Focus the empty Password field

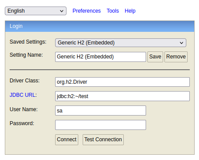[x=101, y=125]
